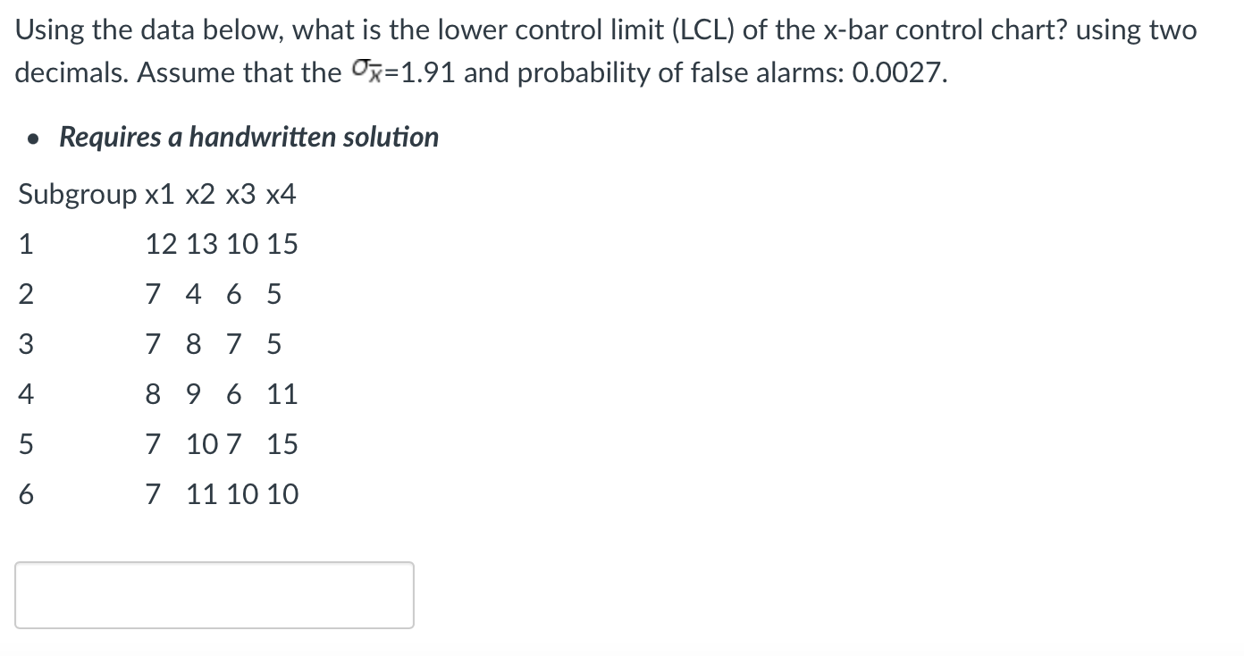This screenshot has height=656, width=1244.
Task: Select subgroup 2 row label
Action: point(24,294)
